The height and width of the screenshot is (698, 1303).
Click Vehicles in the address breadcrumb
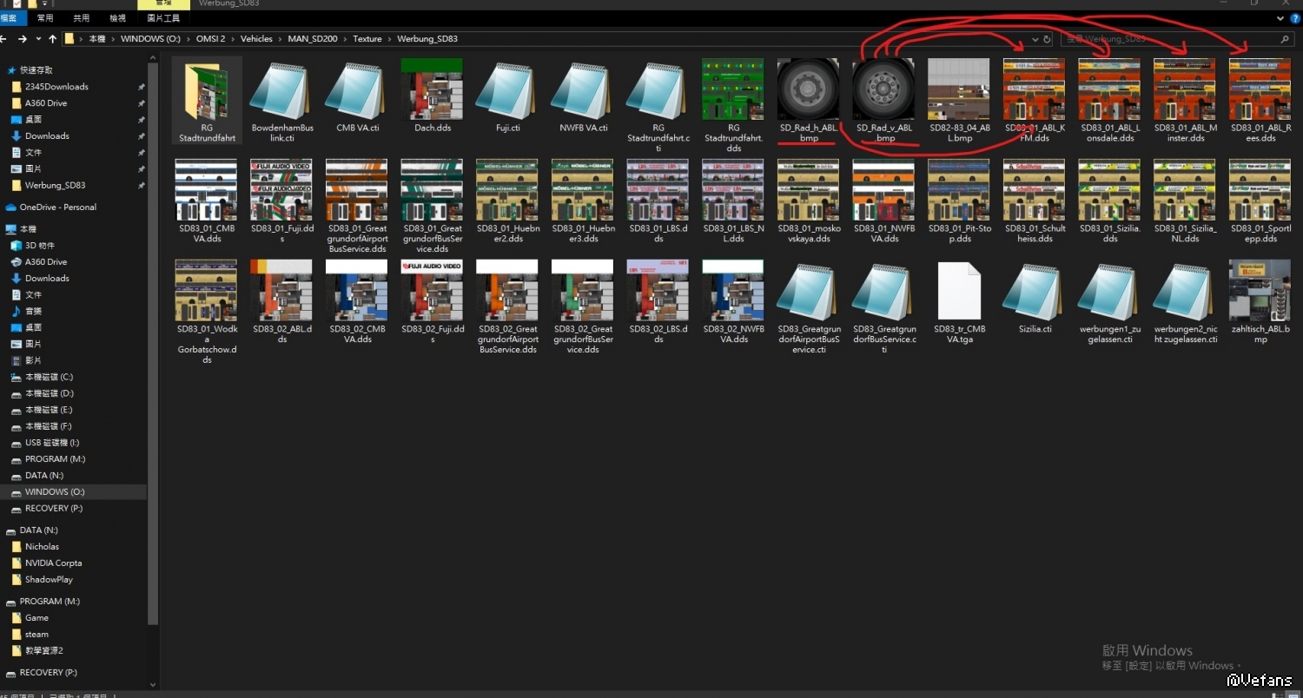tap(256, 39)
